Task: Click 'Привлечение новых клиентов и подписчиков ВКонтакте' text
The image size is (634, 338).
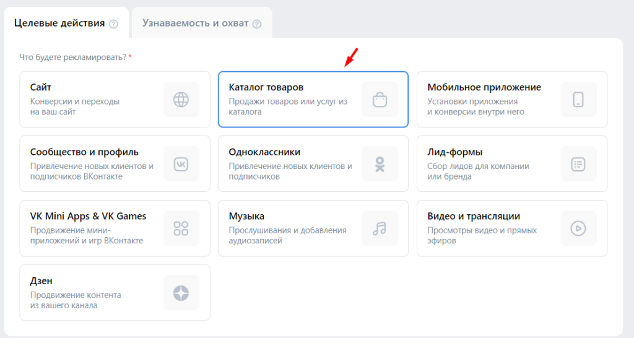Action: (x=92, y=171)
